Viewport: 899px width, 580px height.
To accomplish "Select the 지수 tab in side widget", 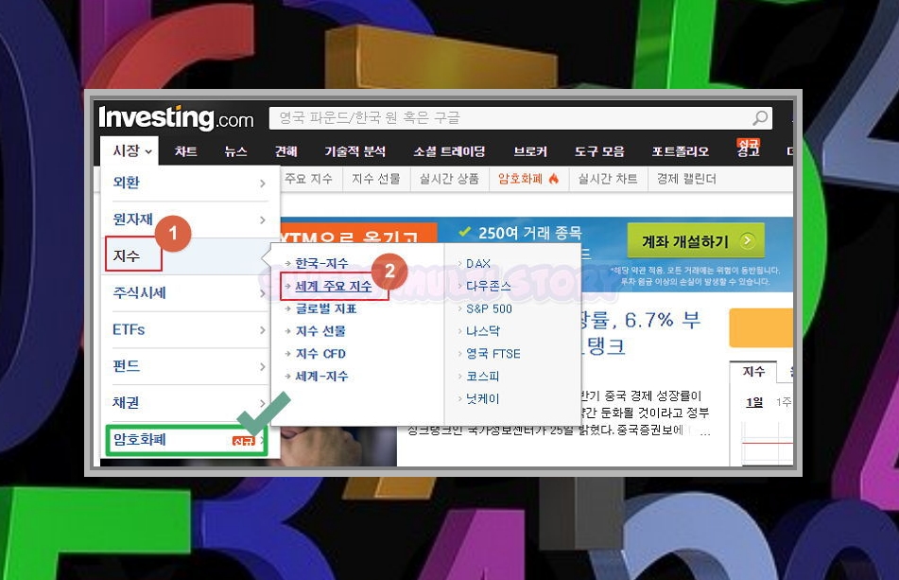I will tap(753, 371).
